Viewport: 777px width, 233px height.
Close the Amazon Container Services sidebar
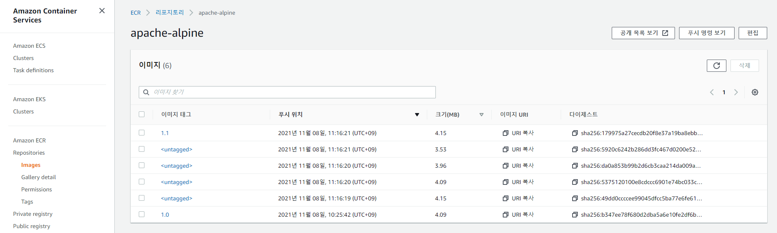[102, 11]
